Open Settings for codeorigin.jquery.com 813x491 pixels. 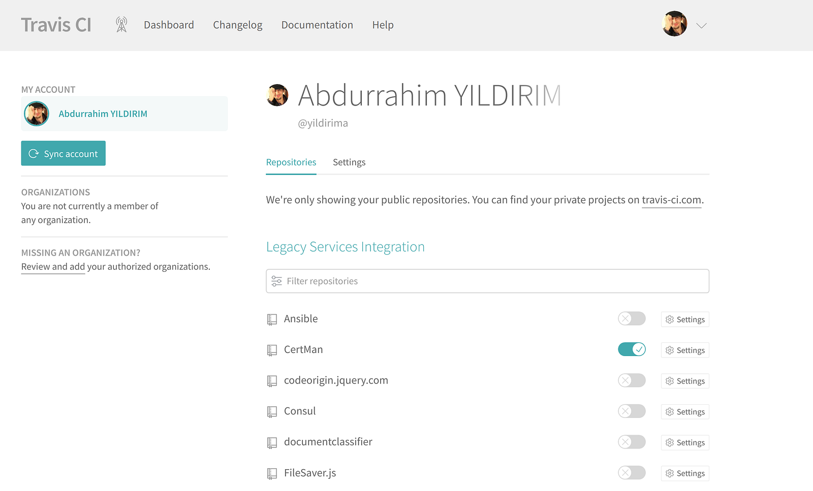pos(685,381)
